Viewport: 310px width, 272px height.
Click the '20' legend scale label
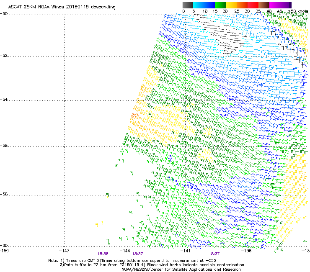pyautogui.click(x=225, y=11)
